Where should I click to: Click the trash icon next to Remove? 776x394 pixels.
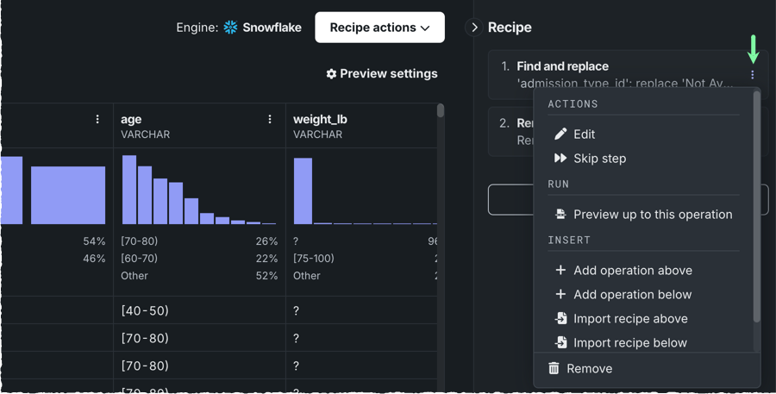pyautogui.click(x=554, y=368)
